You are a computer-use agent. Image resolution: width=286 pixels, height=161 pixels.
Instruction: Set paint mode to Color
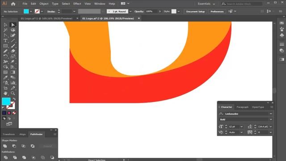pyautogui.click(x=4, y=113)
